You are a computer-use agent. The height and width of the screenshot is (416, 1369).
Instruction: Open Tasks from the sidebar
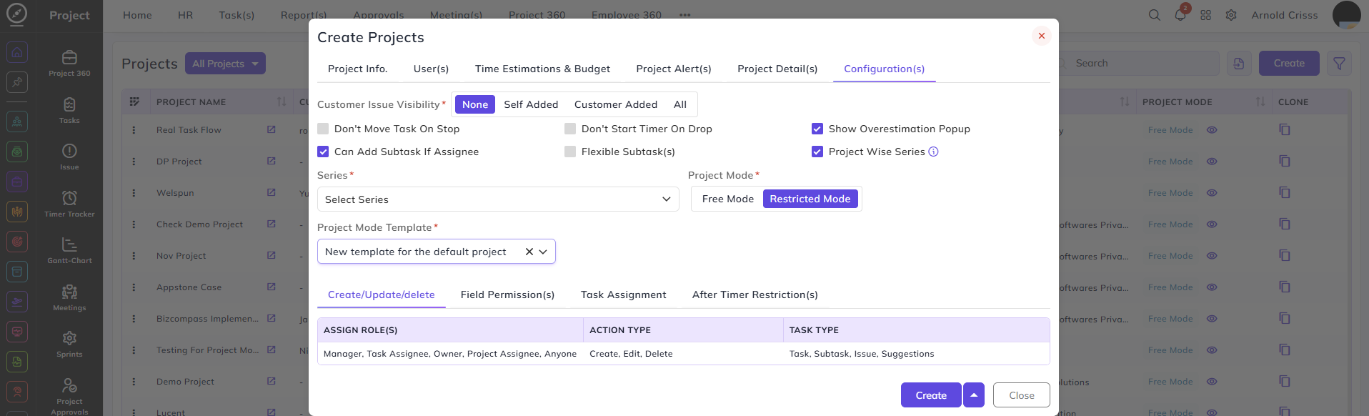pos(69,110)
